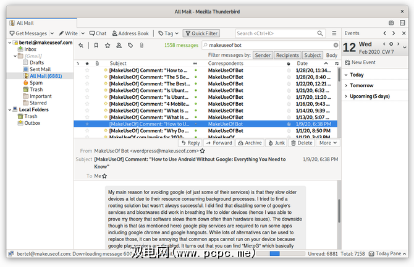
Task: Open Get Messages dropdown arrow
Action: (53, 33)
